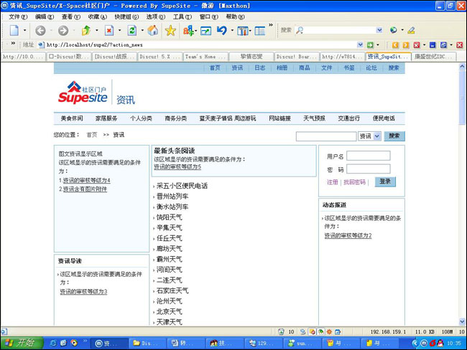Open the 找回密码 link
Image resolution: width=467 pixels, height=350 pixels.
tap(354, 182)
